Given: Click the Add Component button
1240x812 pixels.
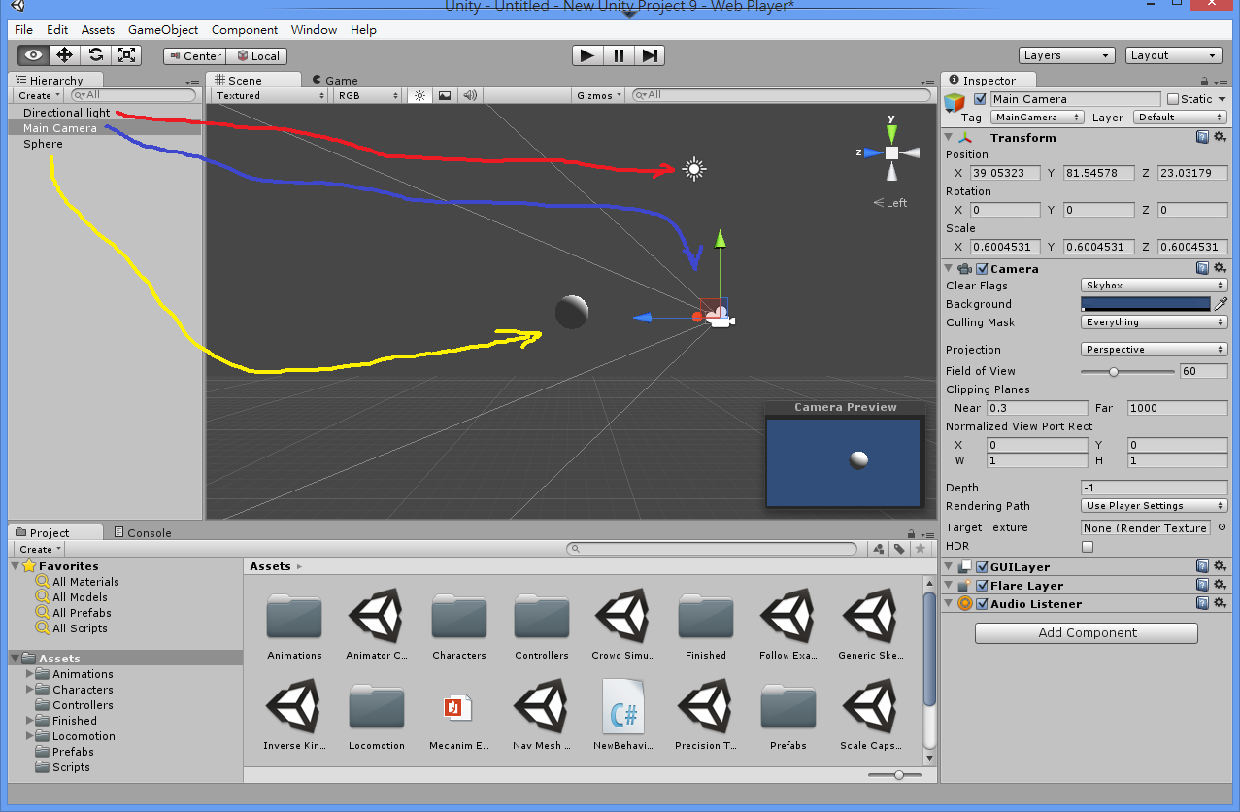Looking at the screenshot, I should (1085, 632).
